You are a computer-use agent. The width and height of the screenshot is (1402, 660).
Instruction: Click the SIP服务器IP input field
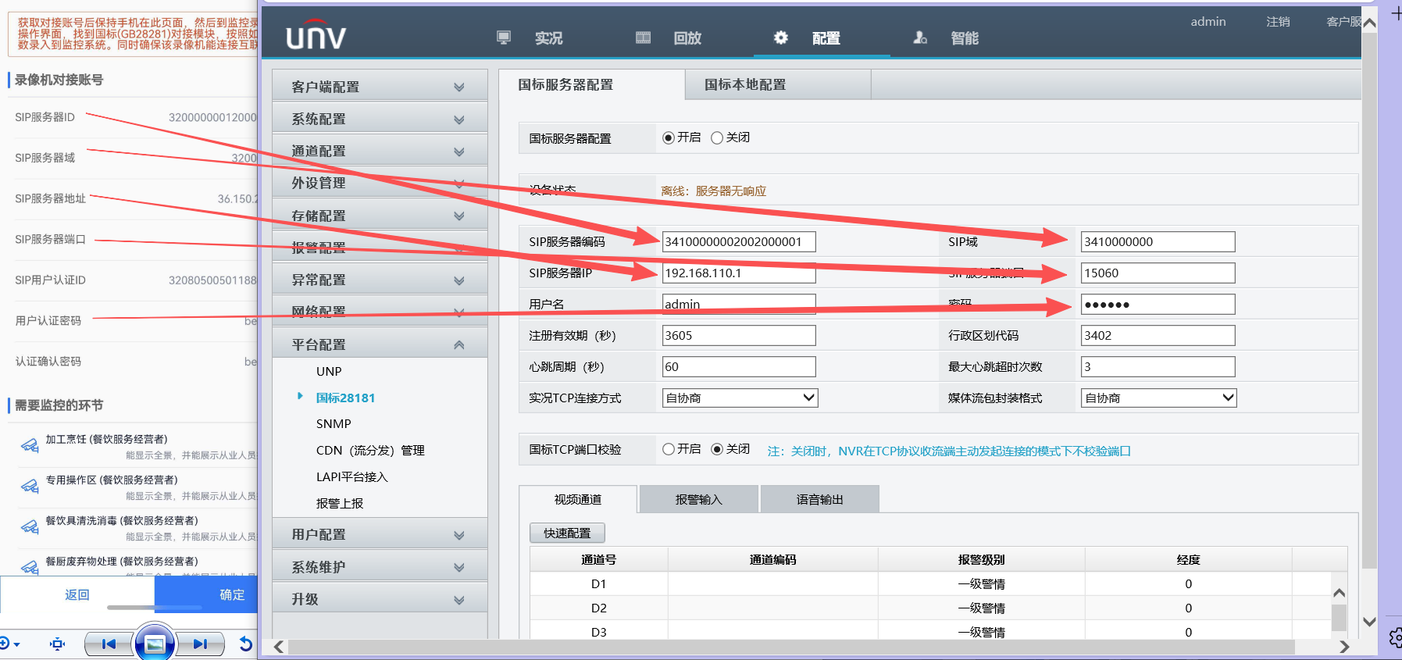[x=739, y=273]
